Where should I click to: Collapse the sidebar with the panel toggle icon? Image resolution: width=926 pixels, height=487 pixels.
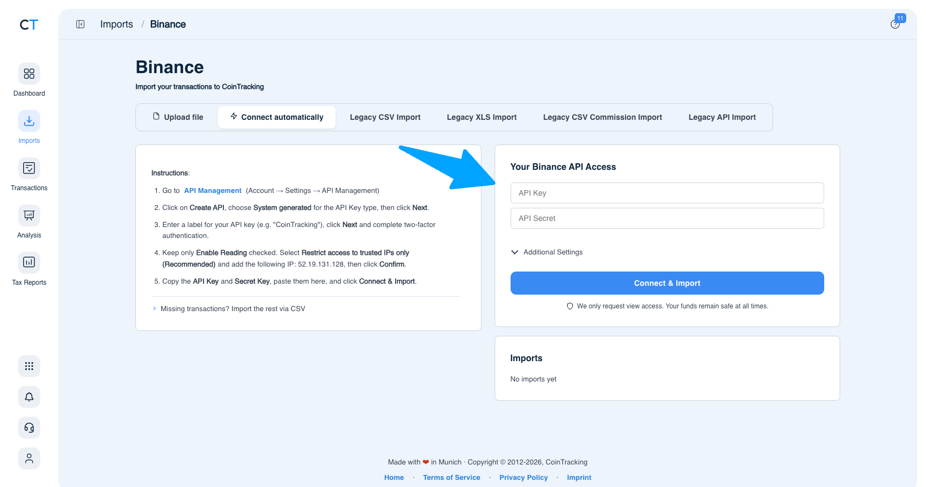[80, 24]
